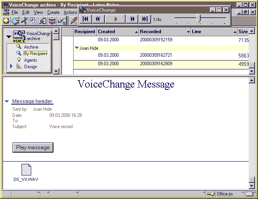This screenshot has height=199, width=258.
Task: Skip to start in VoiceChange player
Action: [x=85, y=19]
